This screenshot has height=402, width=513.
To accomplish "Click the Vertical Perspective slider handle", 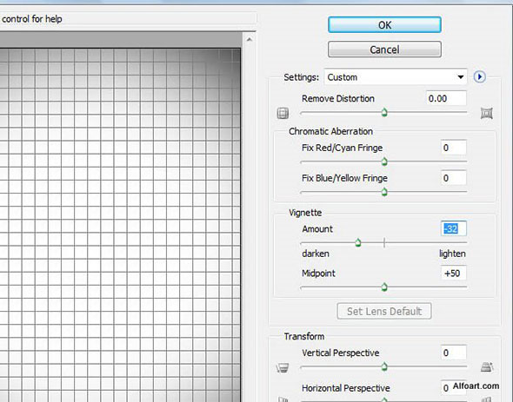I will pos(384,366).
